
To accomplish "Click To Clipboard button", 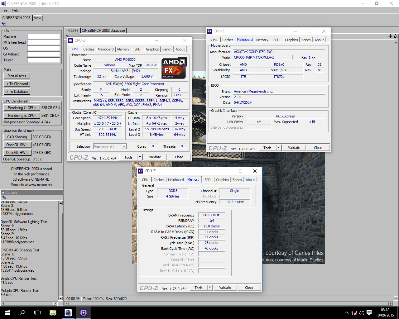I will [x=17, y=84].
